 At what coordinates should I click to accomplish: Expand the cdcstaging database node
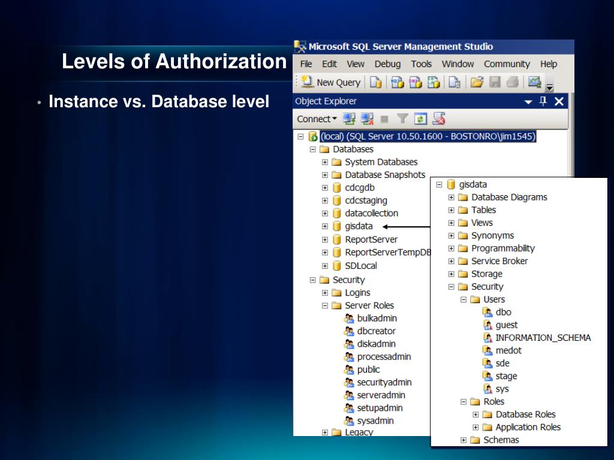pyautogui.click(x=324, y=201)
